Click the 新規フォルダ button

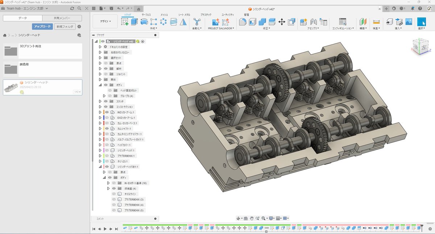coord(65,26)
